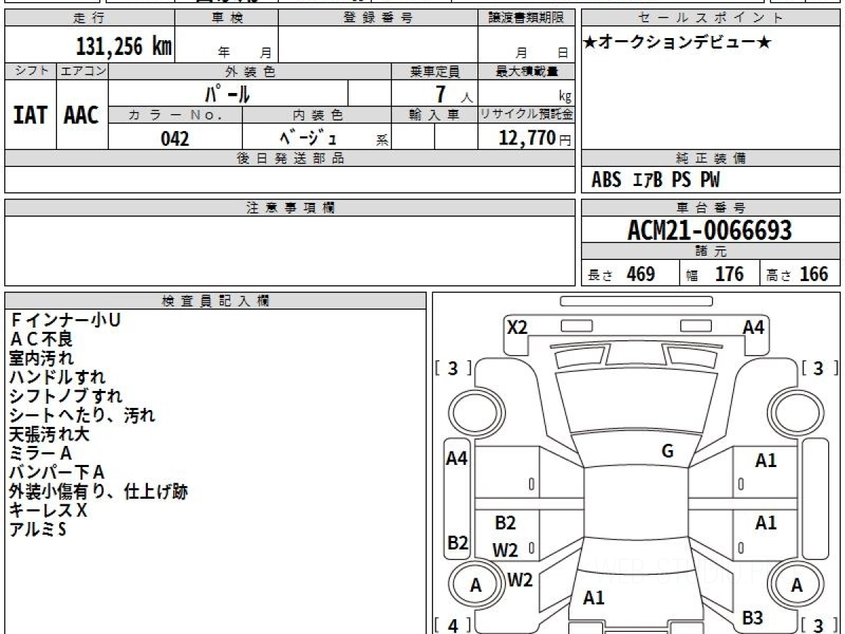Click the 純正装備 header
Viewport: 845px width, 634px height.
[711, 158]
